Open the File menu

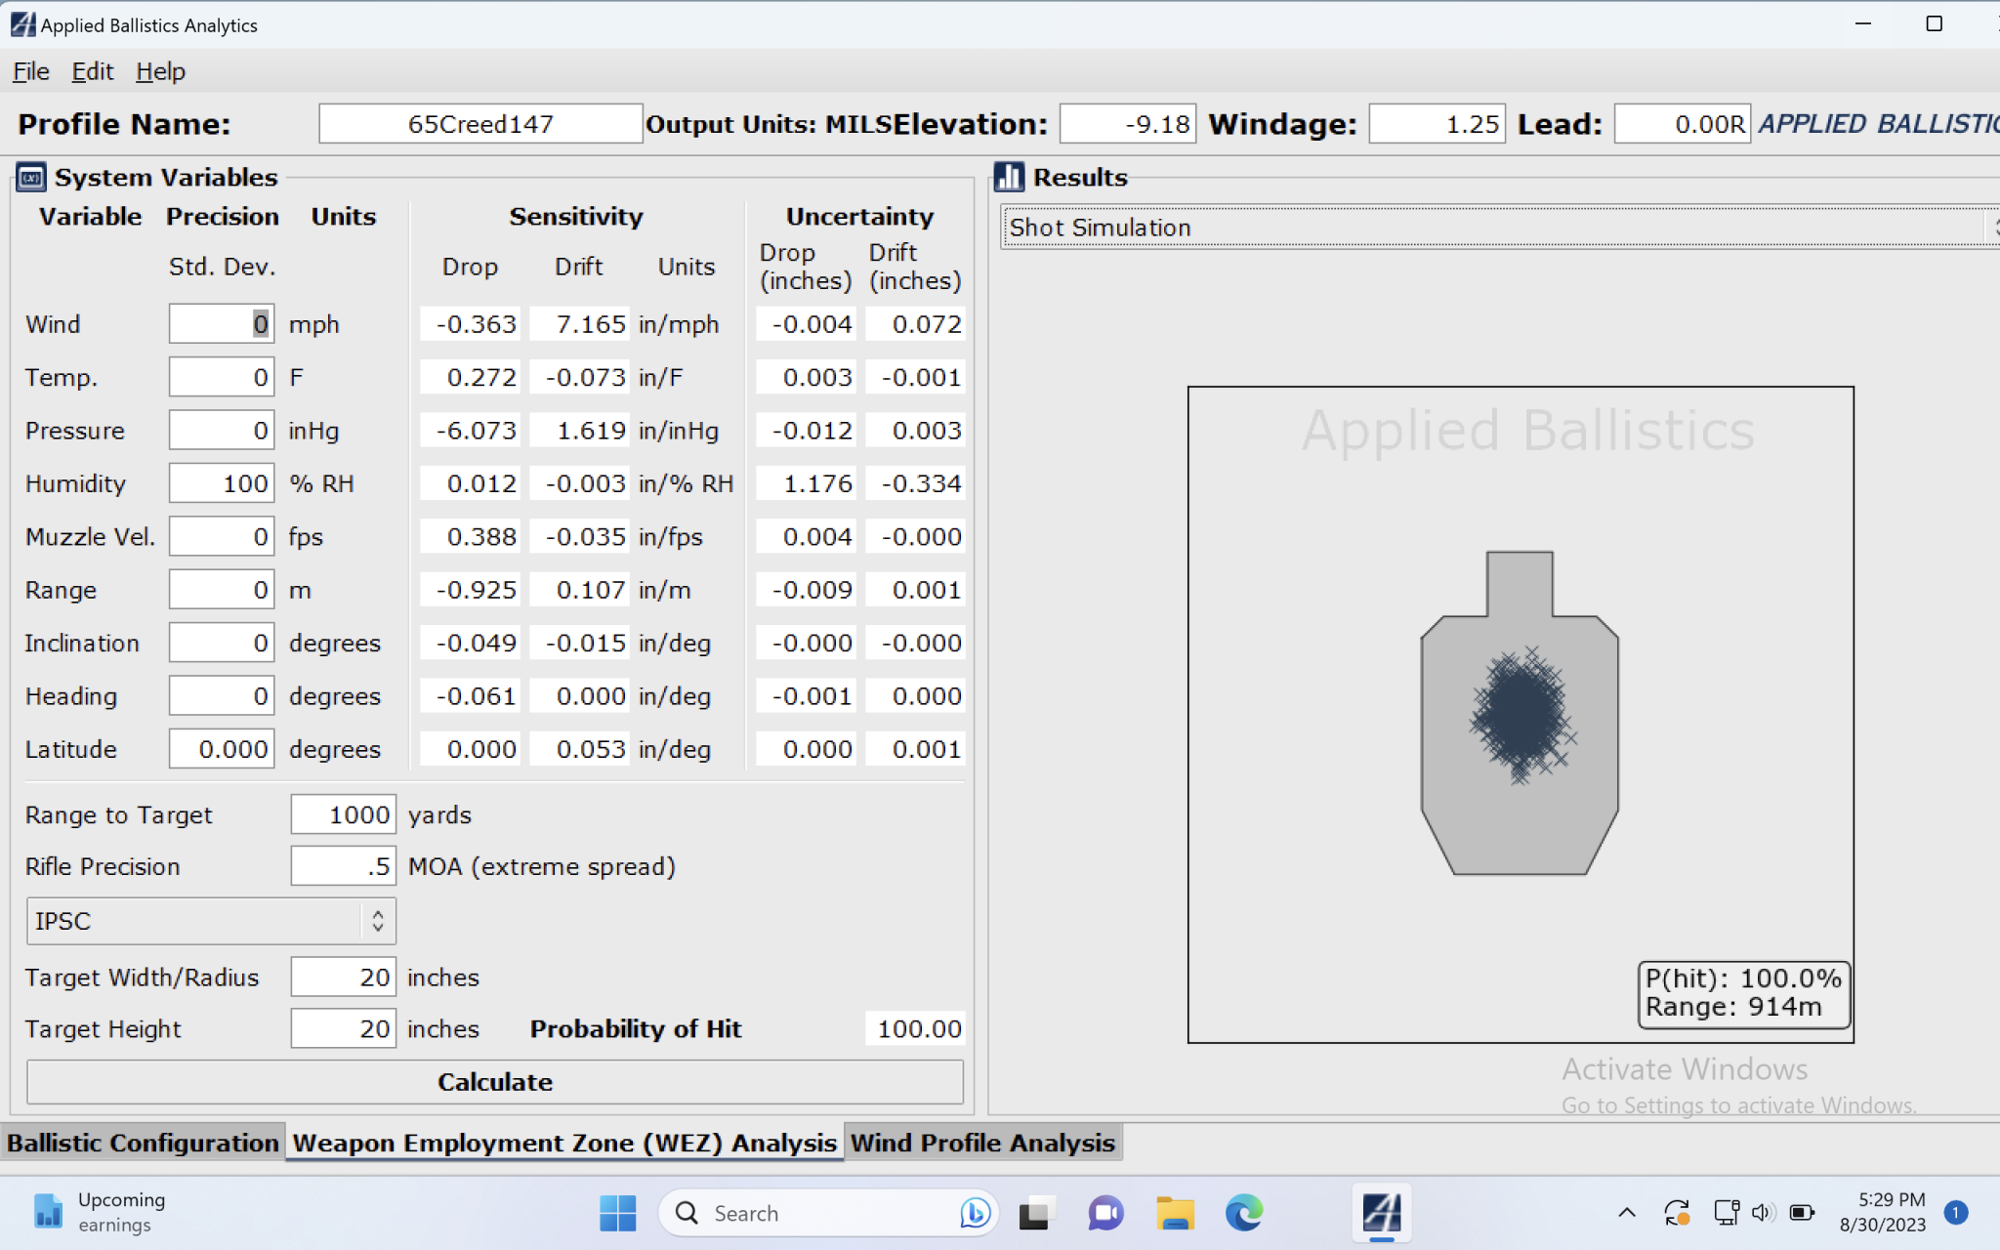coord(30,71)
